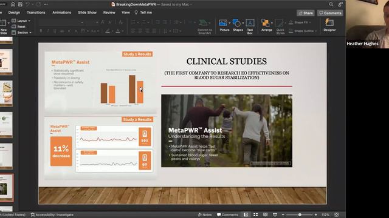Select the currently highlighted slide thumbnail

pos(6,187)
